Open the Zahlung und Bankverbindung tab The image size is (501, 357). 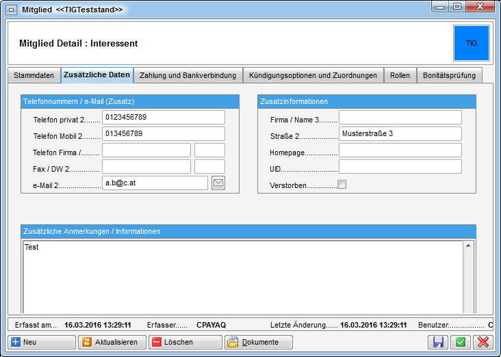tap(188, 76)
